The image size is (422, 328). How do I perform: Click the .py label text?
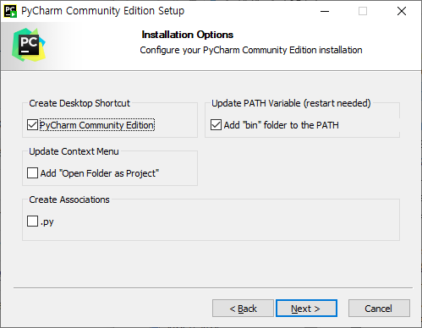pos(47,222)
